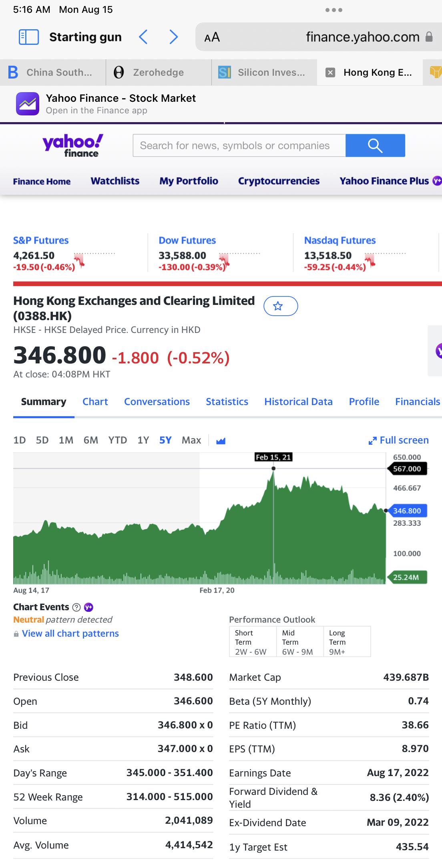
Task: Go forward with the browser forward arrow
Action: (x=173, y=37)
